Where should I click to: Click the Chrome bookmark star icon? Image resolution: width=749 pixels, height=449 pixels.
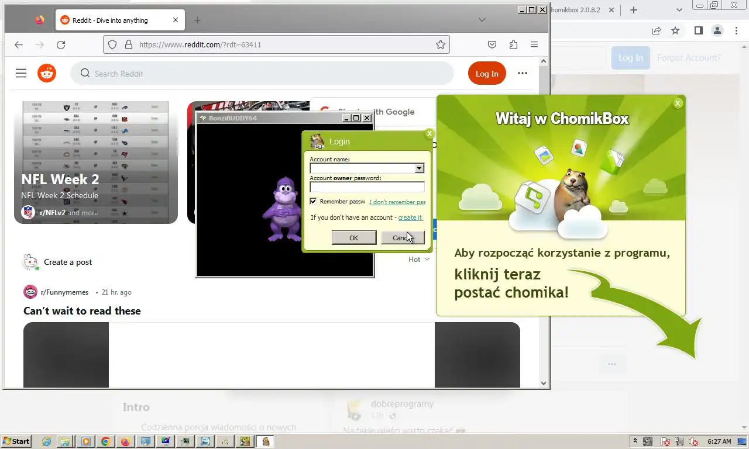click(675, 30)
